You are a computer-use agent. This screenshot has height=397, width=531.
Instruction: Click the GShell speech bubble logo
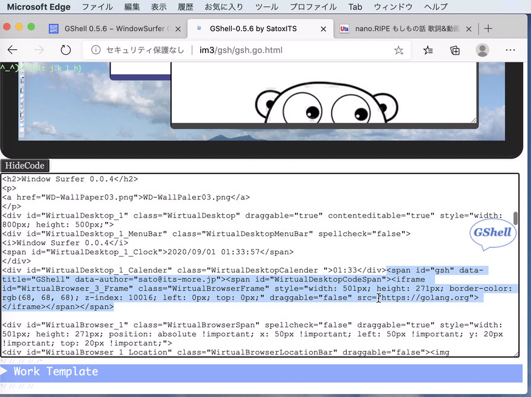pyautogui.click(x=493, y=235)
